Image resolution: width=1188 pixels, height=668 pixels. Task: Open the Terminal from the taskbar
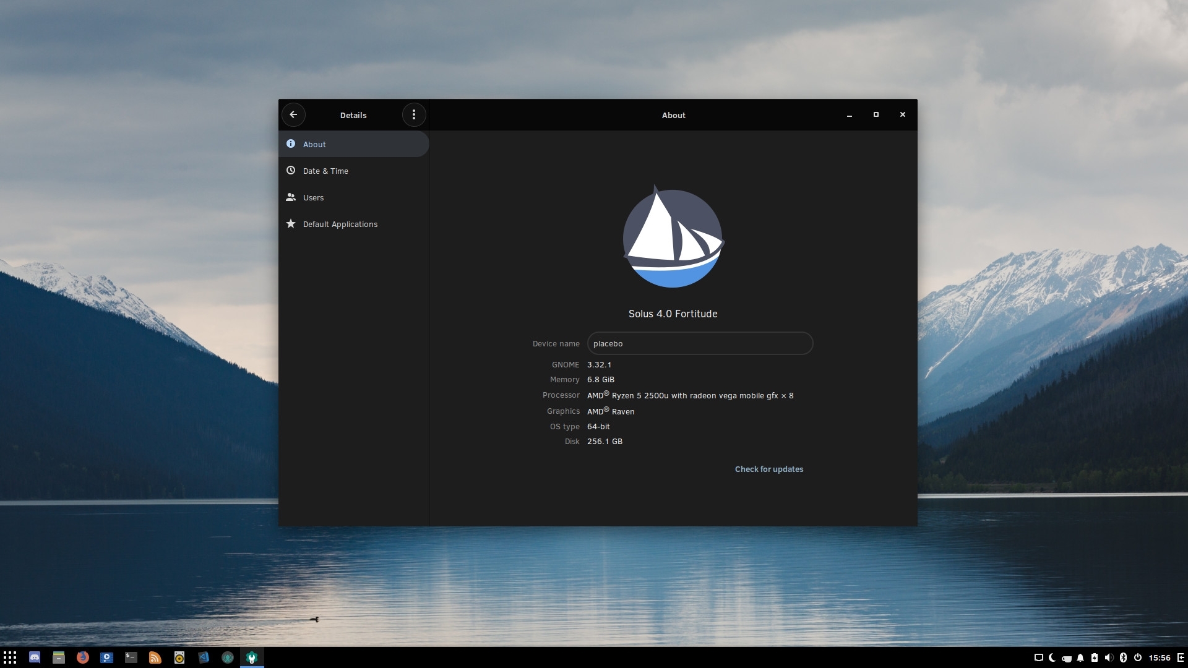(x=131, y=657)
